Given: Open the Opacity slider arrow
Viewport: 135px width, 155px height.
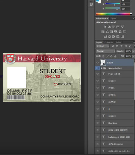Looking at the screenshot, I should [x=134, y=51].
